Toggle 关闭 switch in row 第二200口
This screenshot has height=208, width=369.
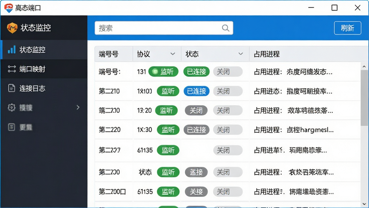(228, 192)
